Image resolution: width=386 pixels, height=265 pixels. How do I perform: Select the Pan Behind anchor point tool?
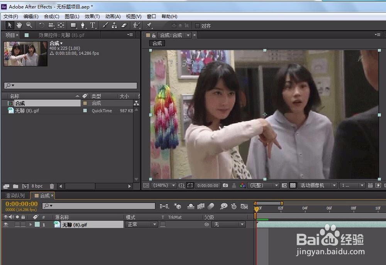pos(61,25)
